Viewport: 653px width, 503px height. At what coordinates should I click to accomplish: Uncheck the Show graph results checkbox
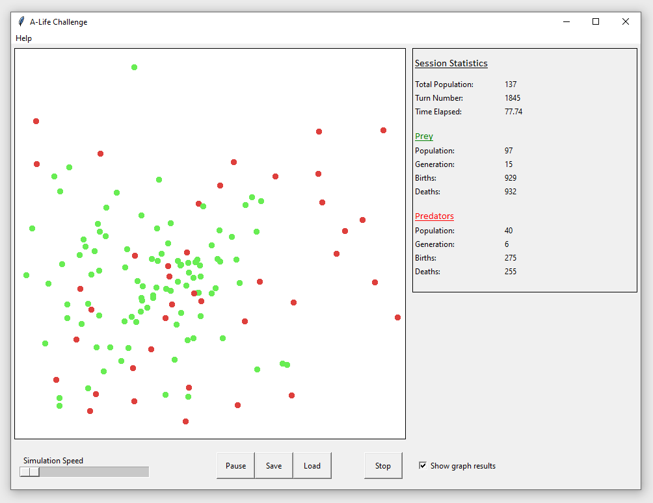423,466
